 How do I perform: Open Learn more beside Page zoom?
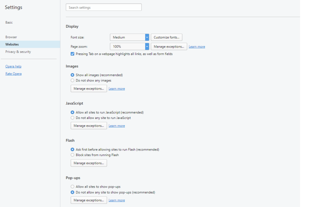pyautogui.click(x=197, y=46)
